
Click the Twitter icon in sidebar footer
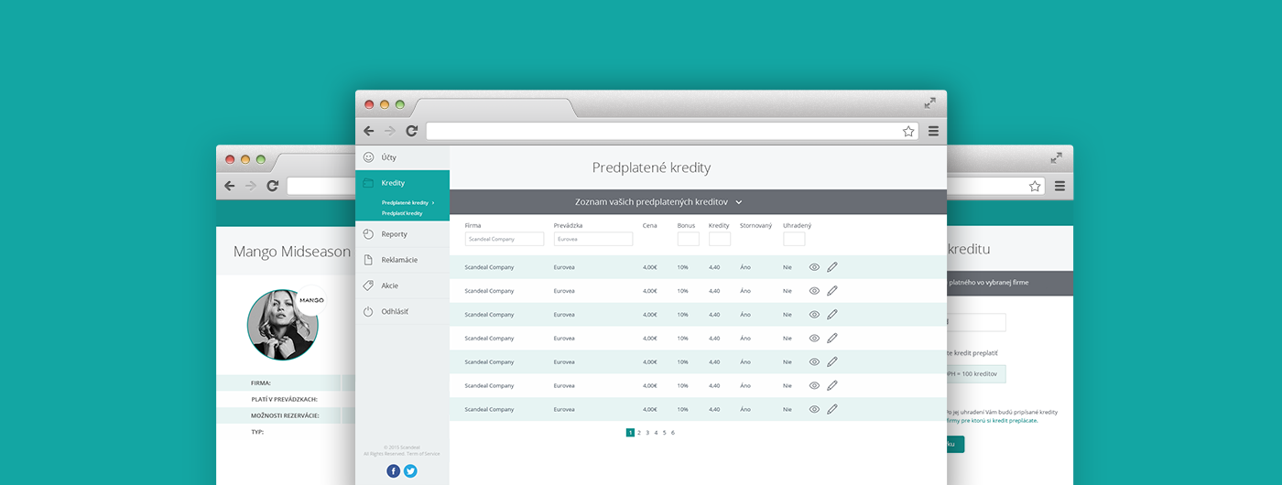[410, 470]
